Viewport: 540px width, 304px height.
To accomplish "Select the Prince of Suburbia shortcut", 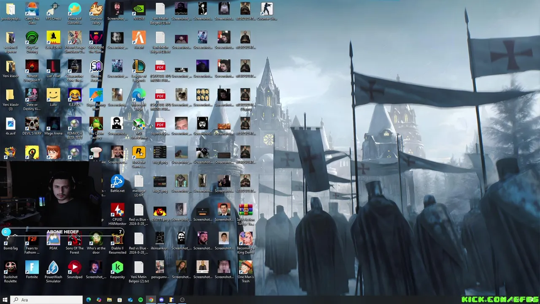I will point(75,13).
